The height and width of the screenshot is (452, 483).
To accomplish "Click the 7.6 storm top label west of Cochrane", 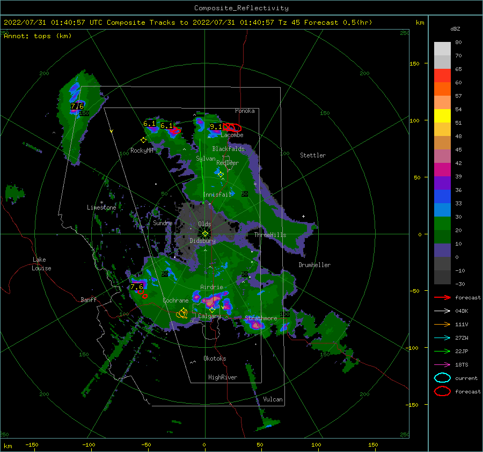I will (x=137, y=286).
